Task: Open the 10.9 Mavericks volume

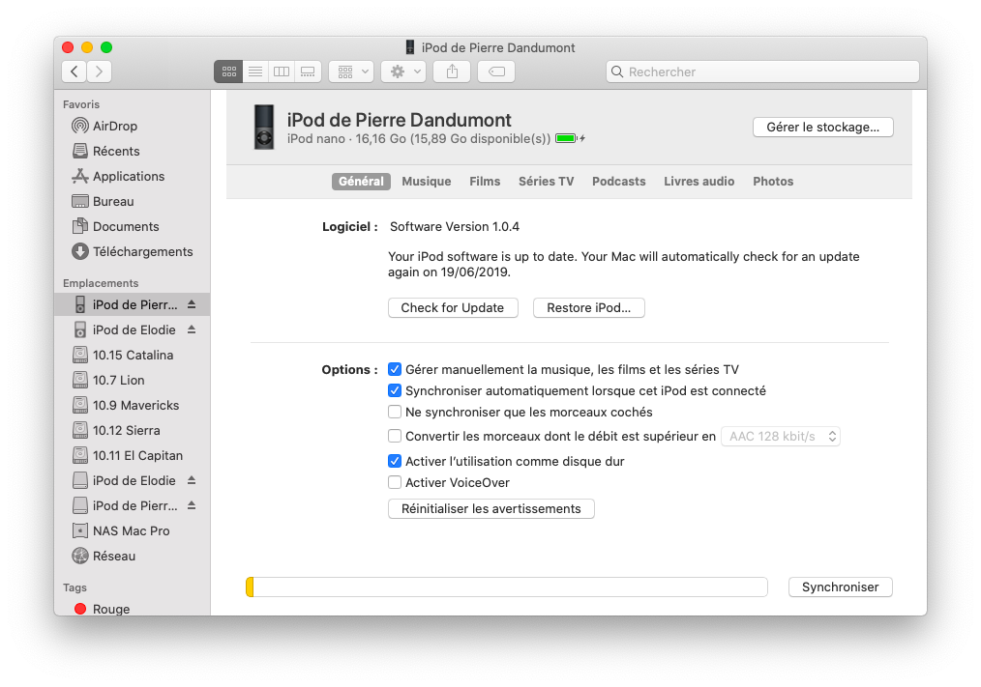Action: point(132,405)
